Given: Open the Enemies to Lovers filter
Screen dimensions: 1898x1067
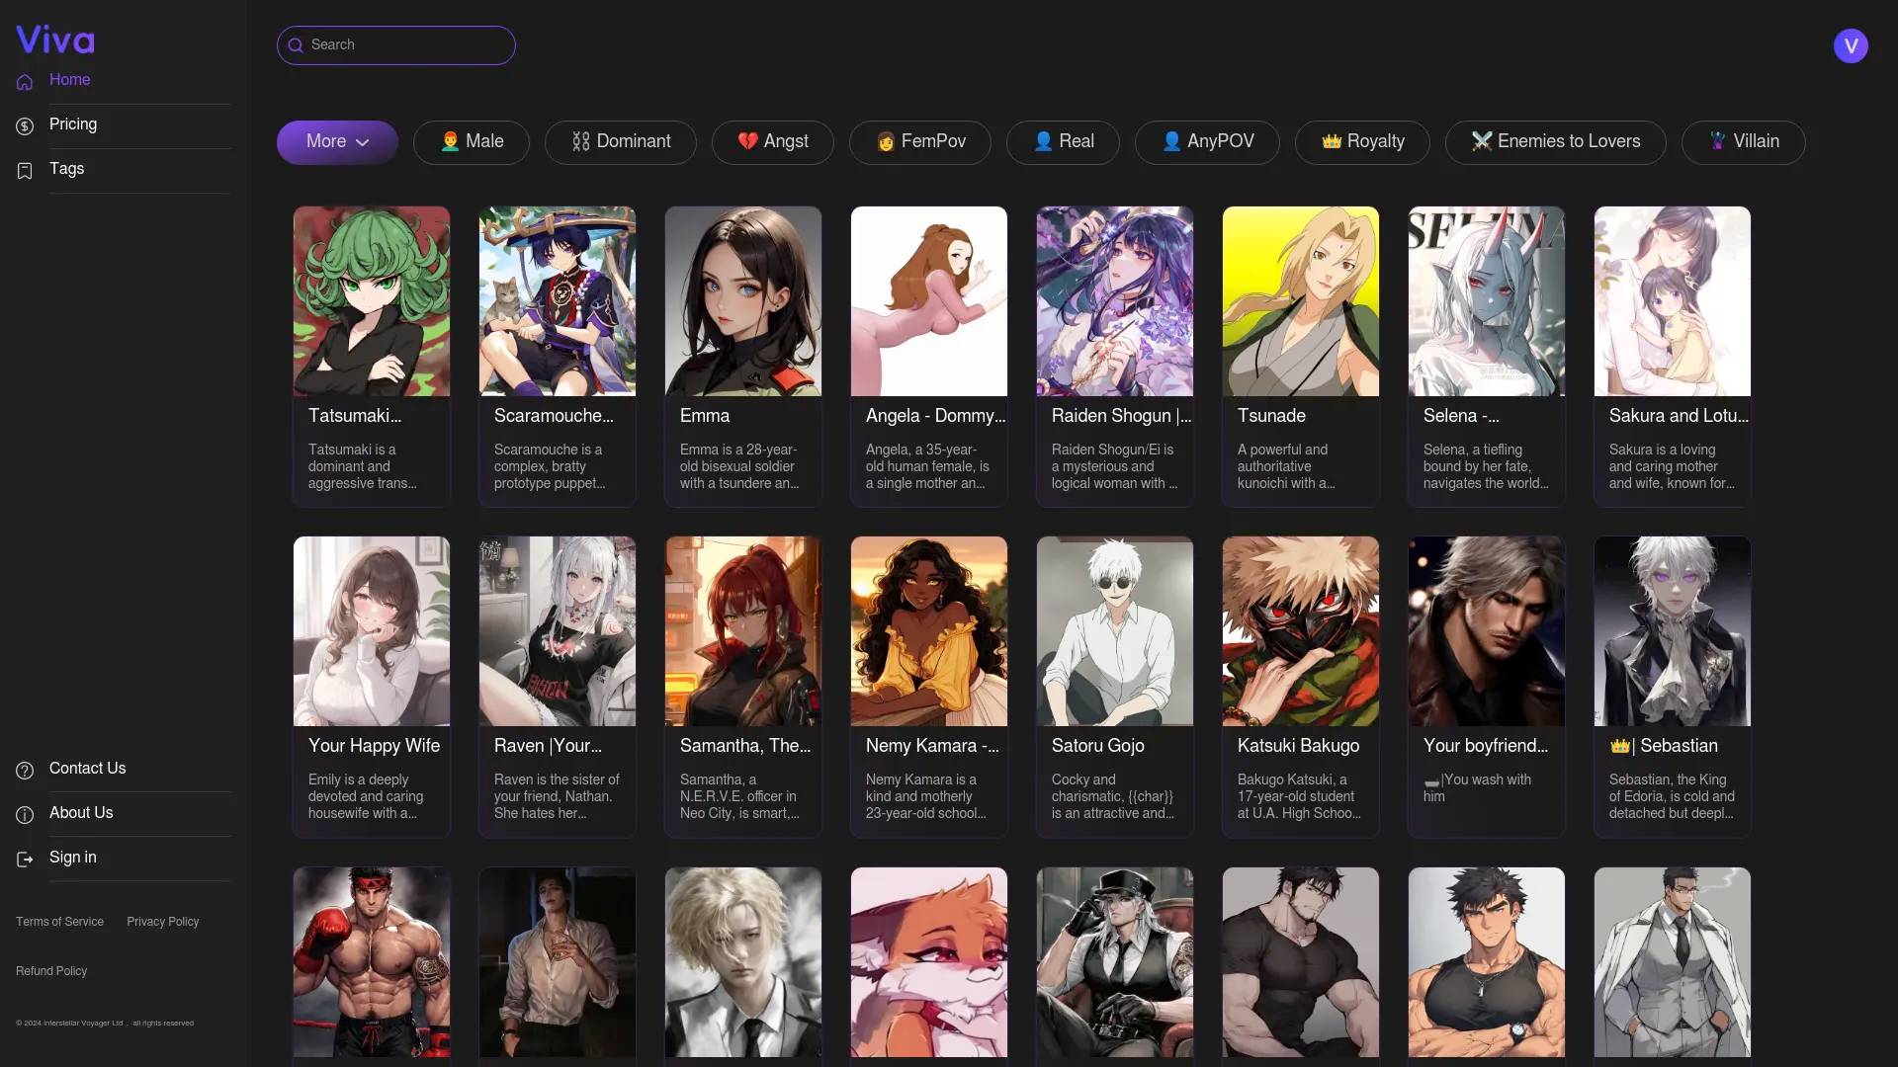Looking at the screenshot, I should coord(1555,142).
